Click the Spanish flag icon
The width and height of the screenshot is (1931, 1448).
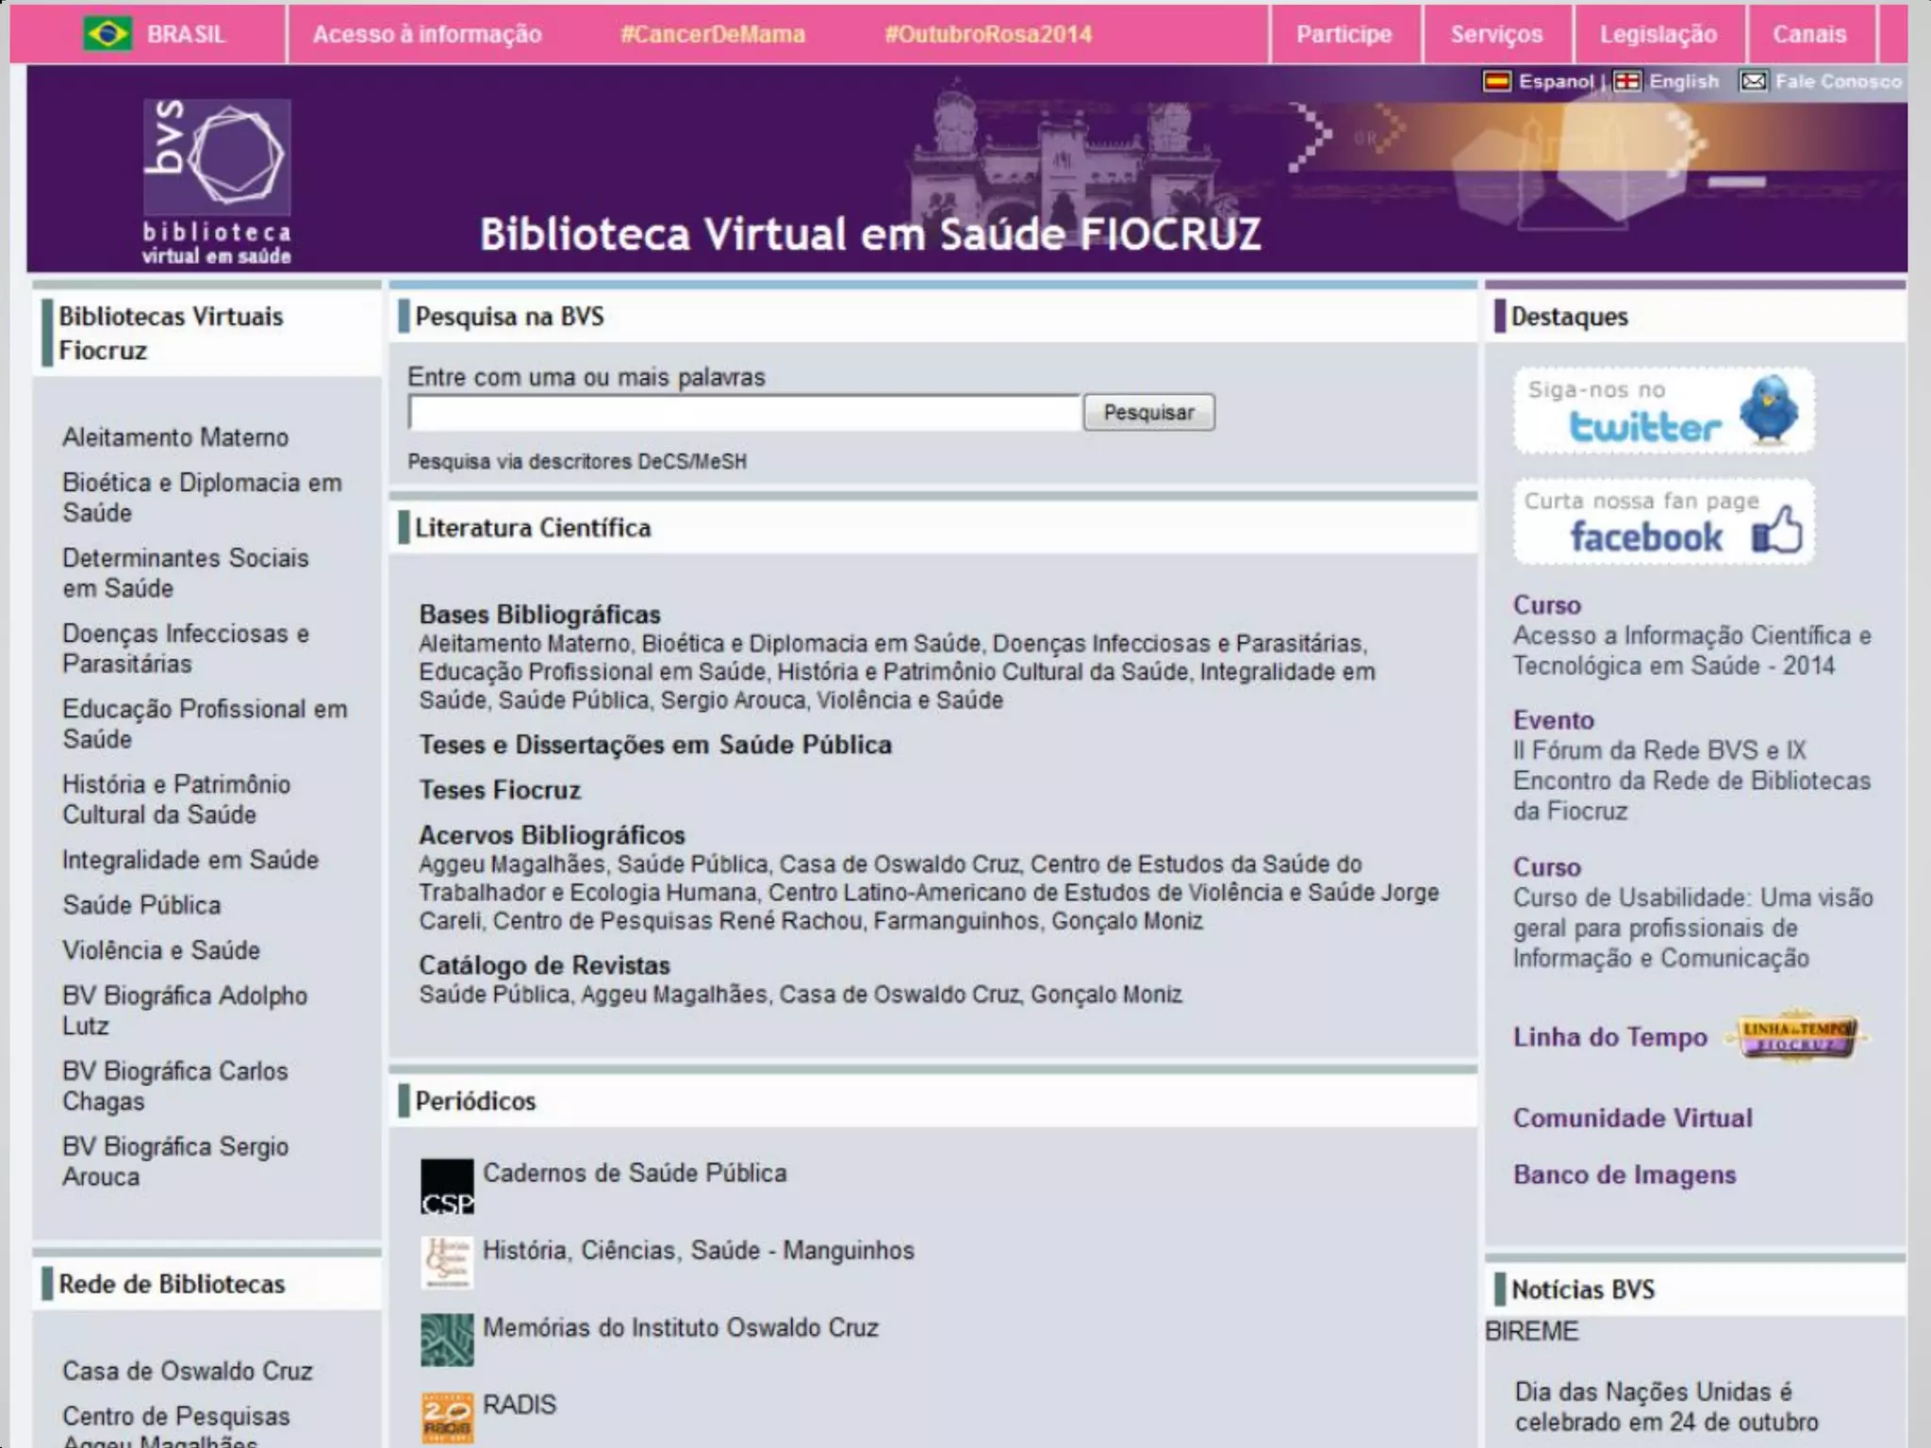pos(1496,82)
